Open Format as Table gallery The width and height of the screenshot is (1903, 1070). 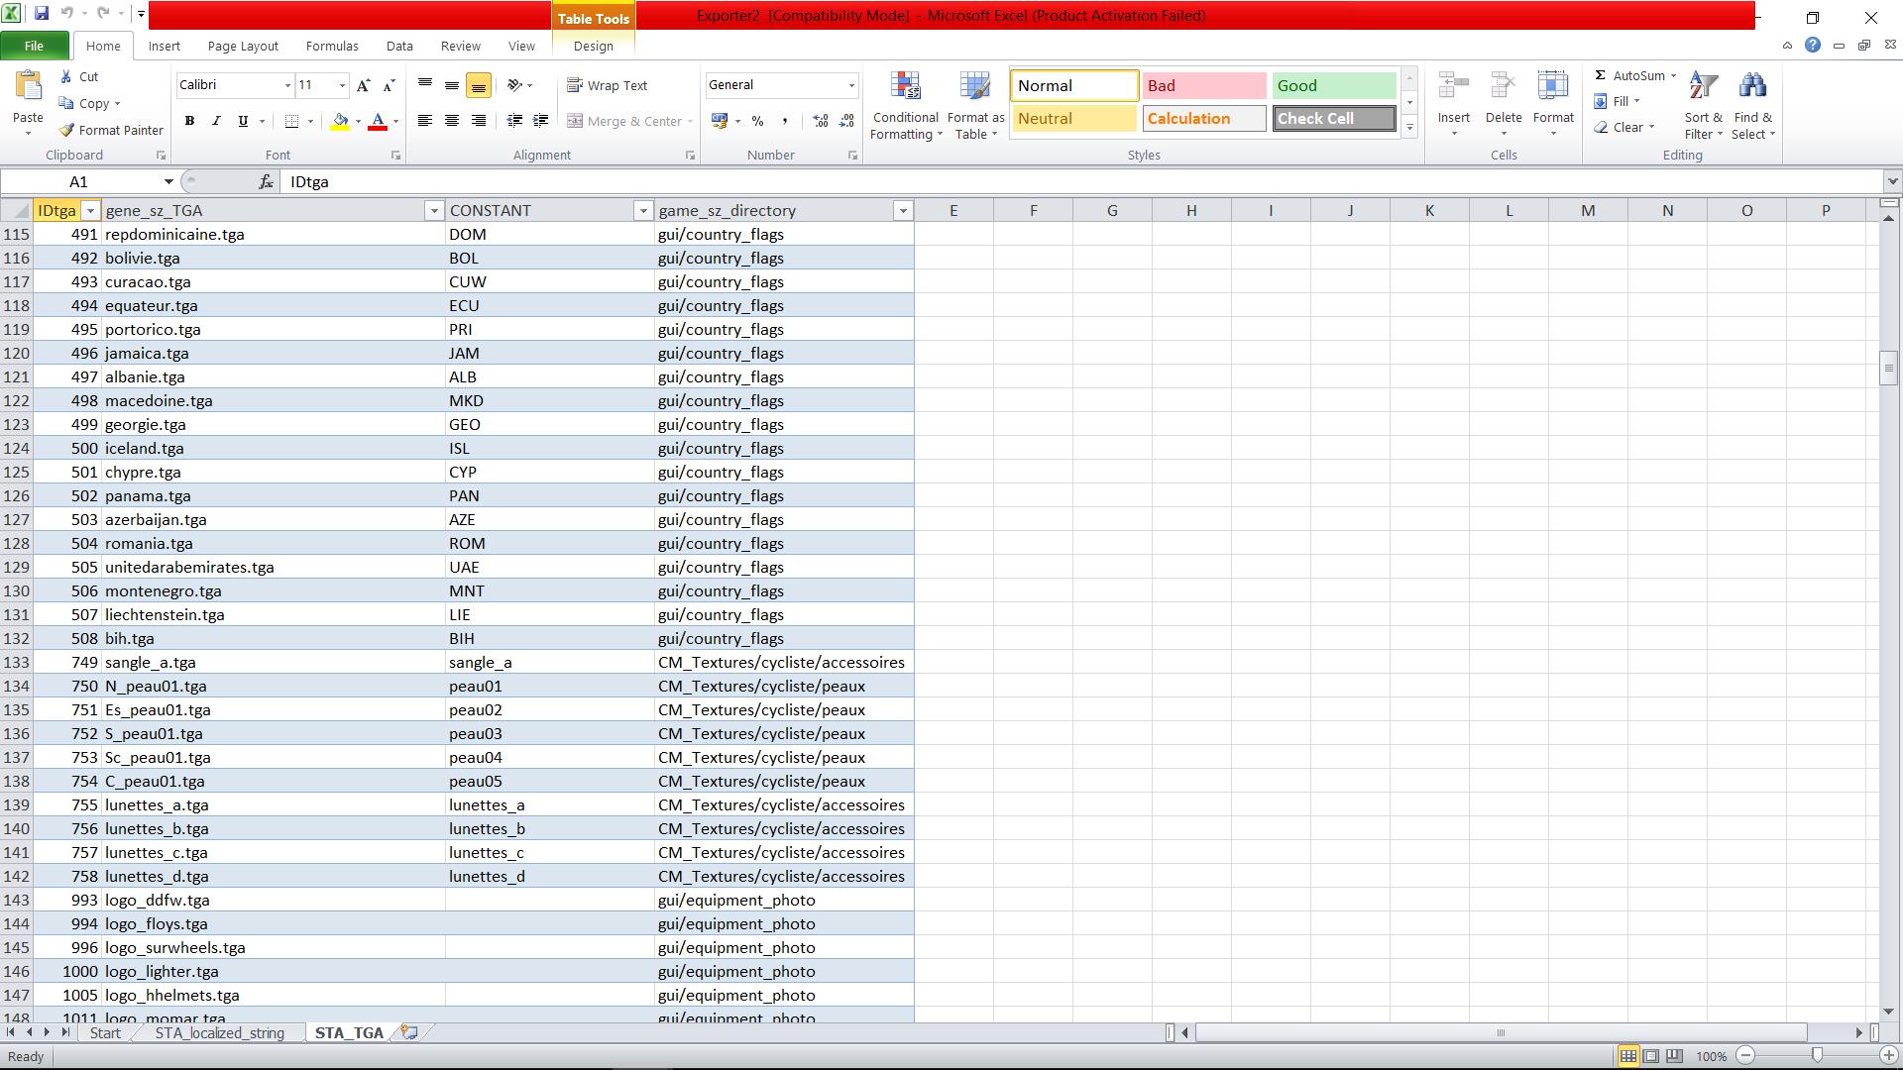(975, 87)
